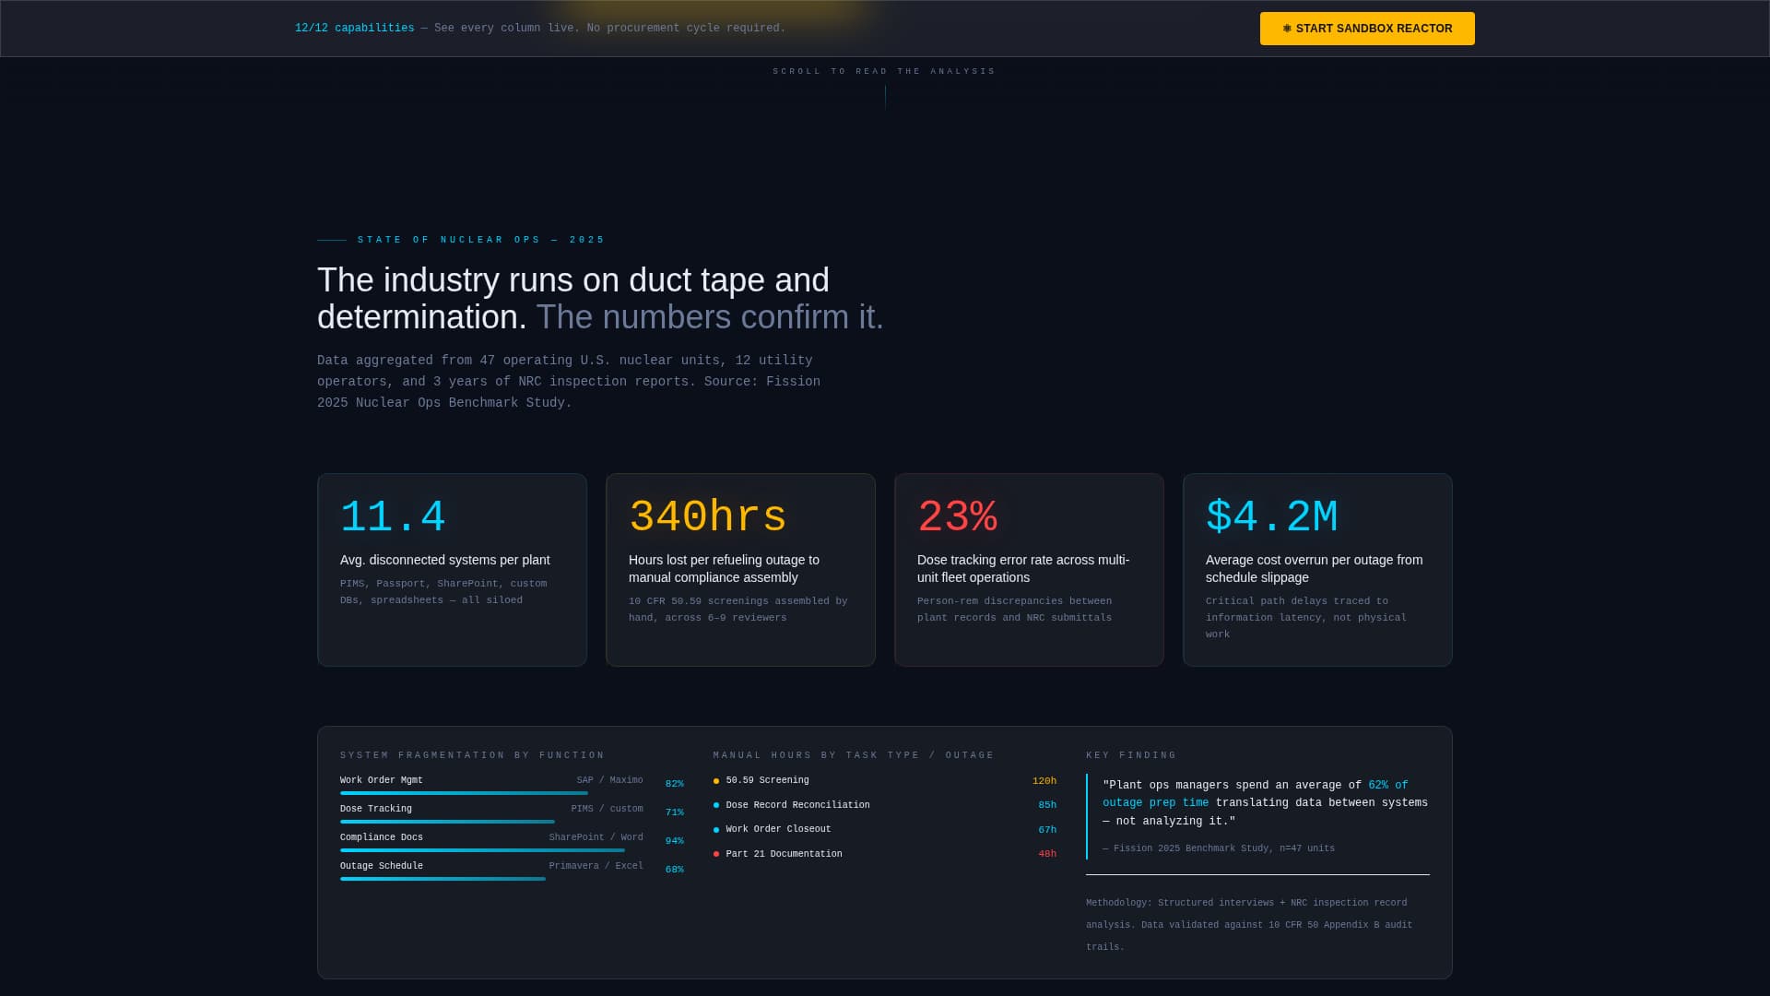The image size is (1770, 996).
Task: Click the 48h value
Action: click(x=1047, y=854)
